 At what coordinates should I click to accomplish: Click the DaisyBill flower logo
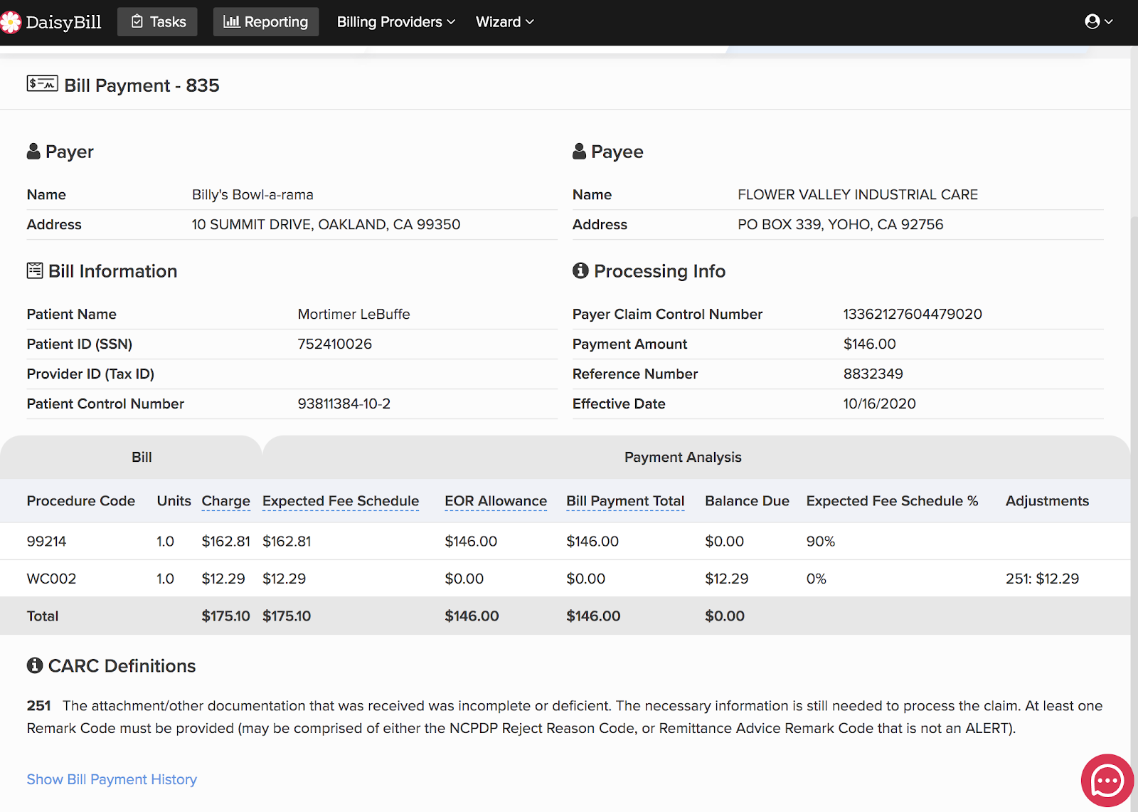pos(10,22)
